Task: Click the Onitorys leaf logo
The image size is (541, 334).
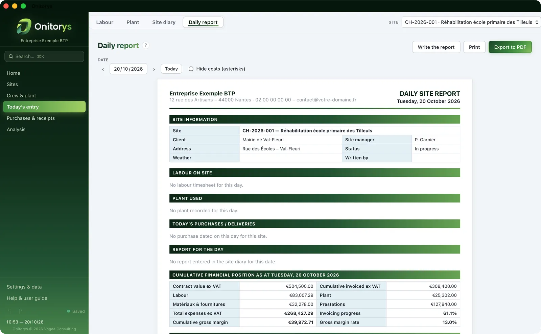Action: tap(24, 26)
